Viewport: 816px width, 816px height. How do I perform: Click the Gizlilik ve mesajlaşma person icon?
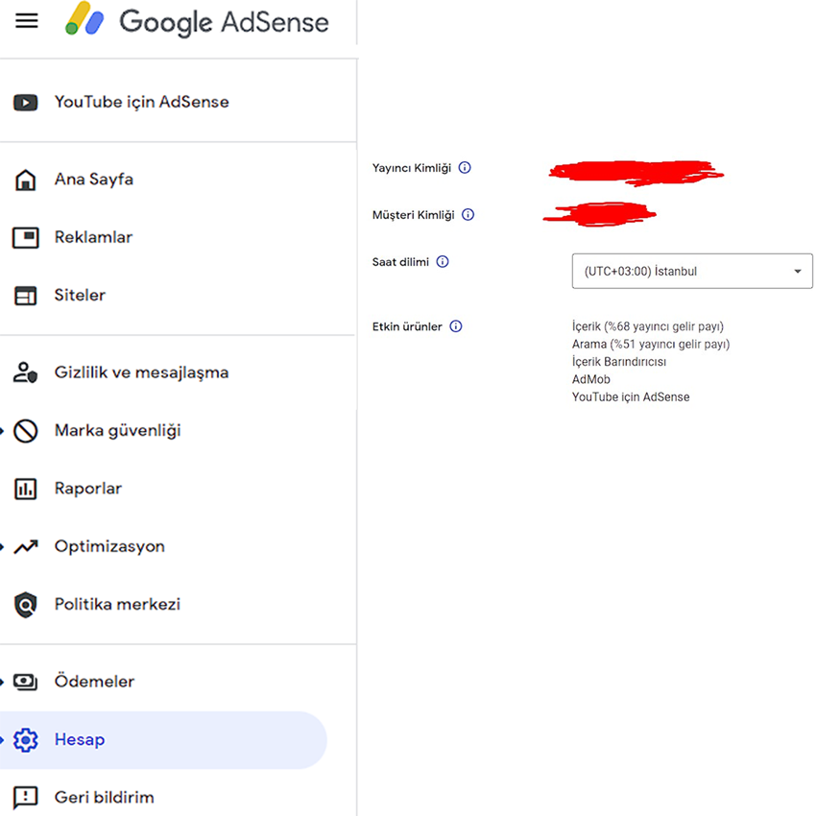tap(26, 372)
